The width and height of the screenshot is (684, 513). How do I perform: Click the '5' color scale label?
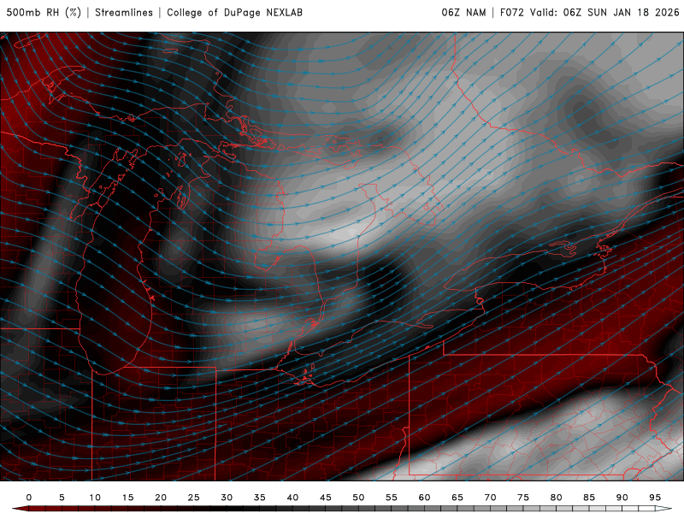coord(62,498)
